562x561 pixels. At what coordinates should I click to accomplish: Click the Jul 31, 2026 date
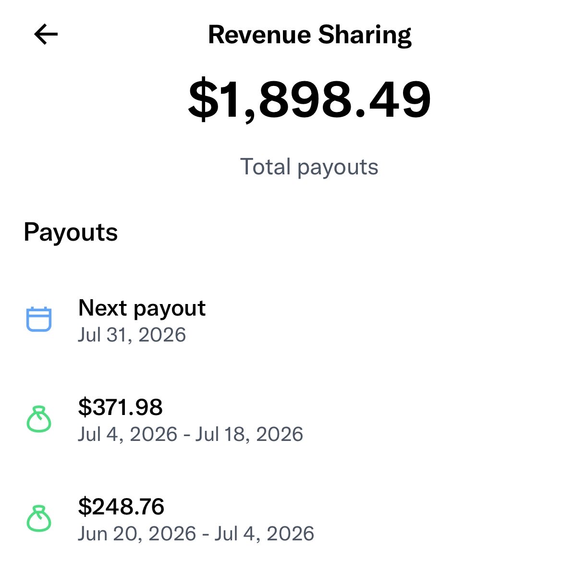[132, 335]
